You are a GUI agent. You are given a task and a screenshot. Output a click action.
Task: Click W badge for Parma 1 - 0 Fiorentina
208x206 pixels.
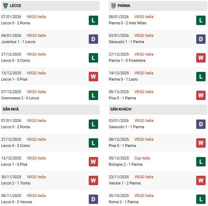201,58
